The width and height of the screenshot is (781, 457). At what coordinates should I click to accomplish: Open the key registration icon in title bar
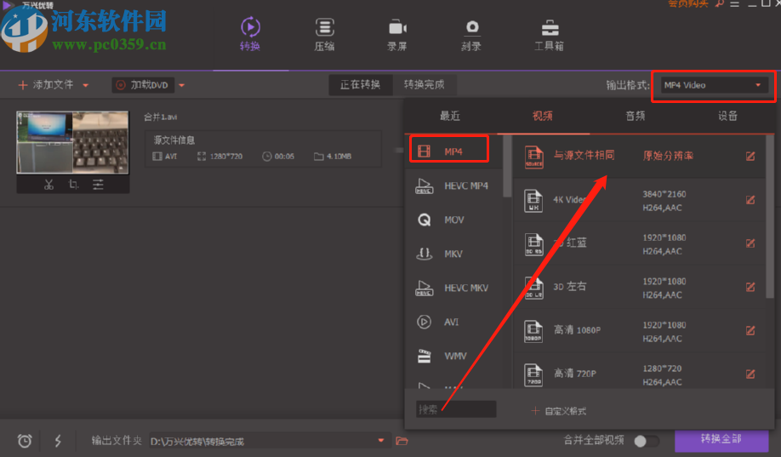719,3
